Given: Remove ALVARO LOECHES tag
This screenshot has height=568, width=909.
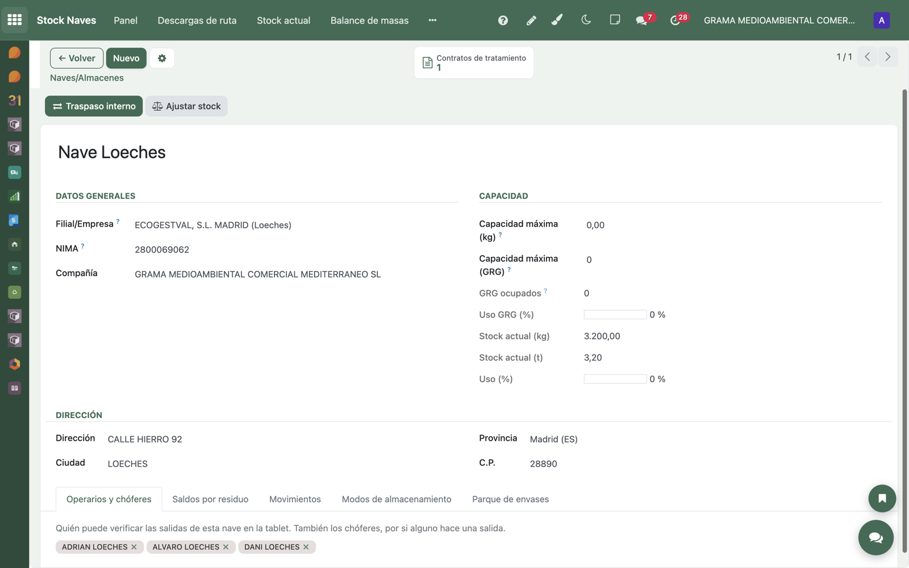Looking at the screenshot, I should click(226, 547).
